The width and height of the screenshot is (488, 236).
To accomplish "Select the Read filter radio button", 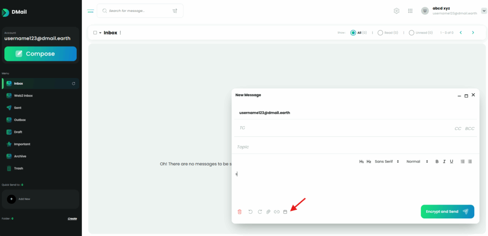I will (380, 33).
